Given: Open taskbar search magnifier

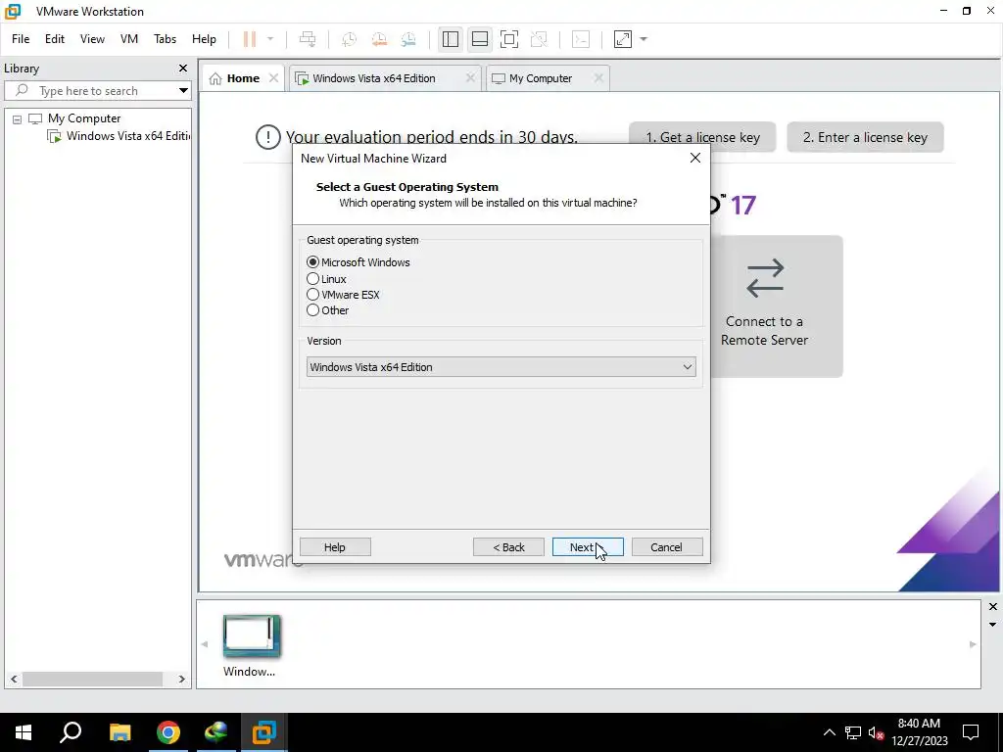Looking at the screenshot, I should click(x=71, y=732).
